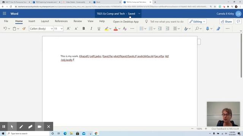Click the Share button
Viewport: 243px width, 136px height.
(x=226, y=22)
